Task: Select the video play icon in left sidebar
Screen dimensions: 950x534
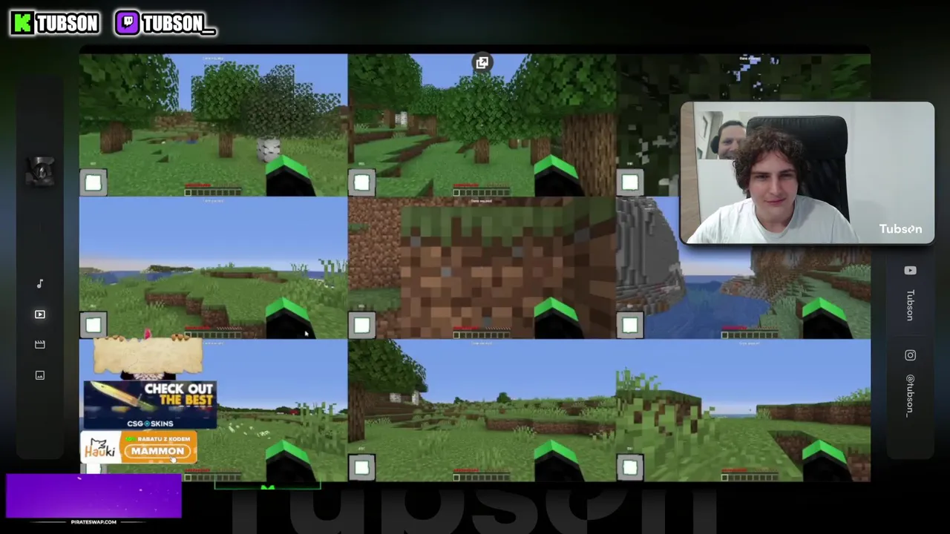Action: point(40,314)
